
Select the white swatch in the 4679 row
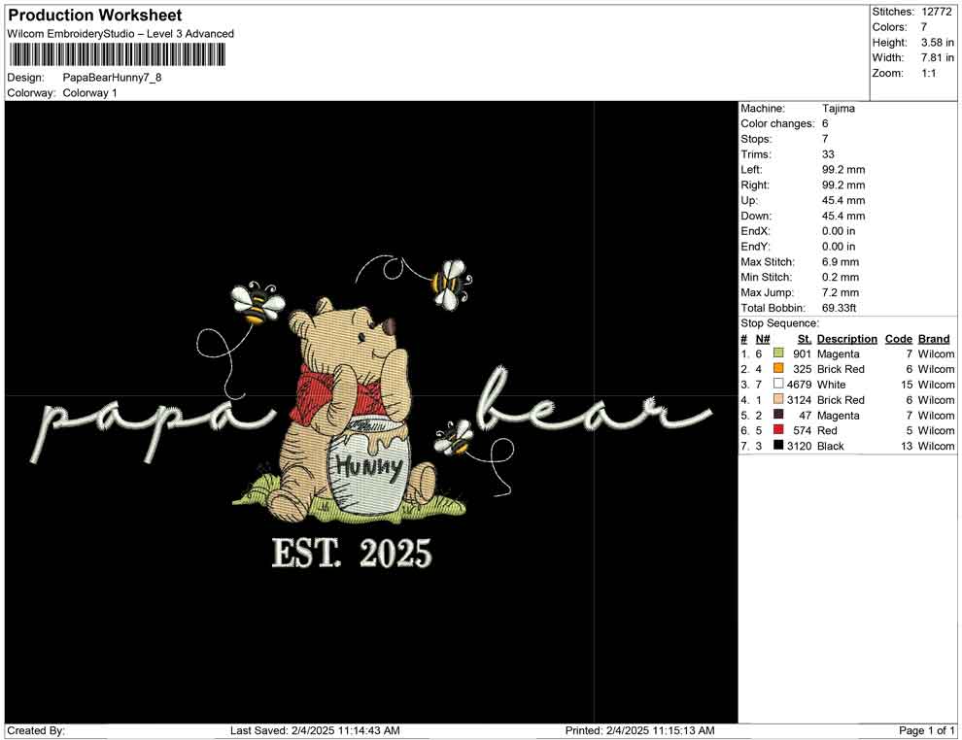(778, 384)
